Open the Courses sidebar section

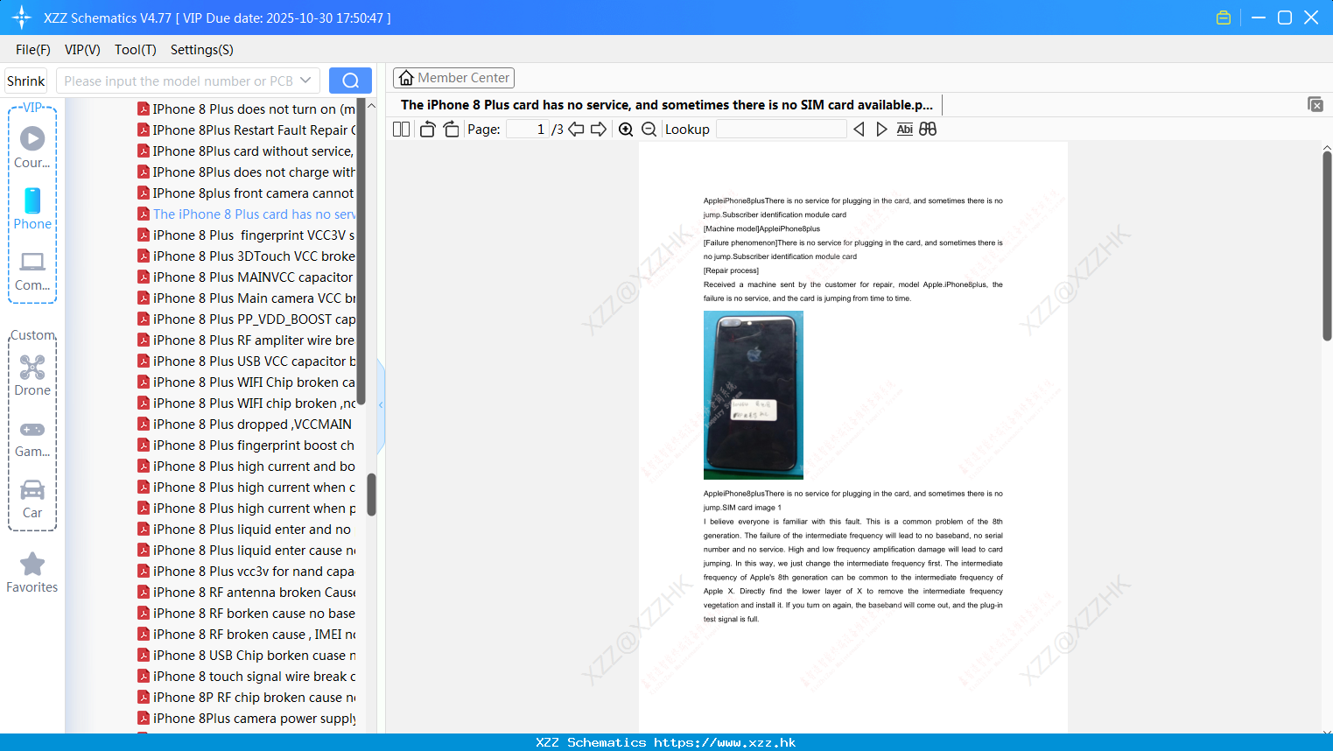coord(32,148)
